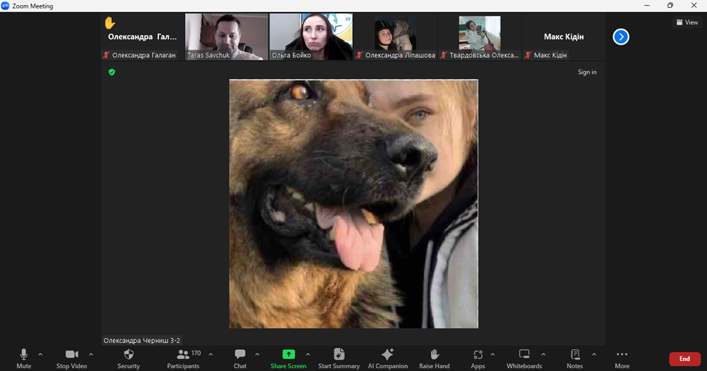Click muted mic icon beside Олександра Ліпашова

pyautogui.click(x=359, y=56)
